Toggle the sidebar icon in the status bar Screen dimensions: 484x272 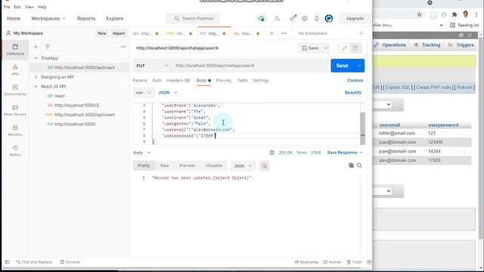click(x=7, y=262)
